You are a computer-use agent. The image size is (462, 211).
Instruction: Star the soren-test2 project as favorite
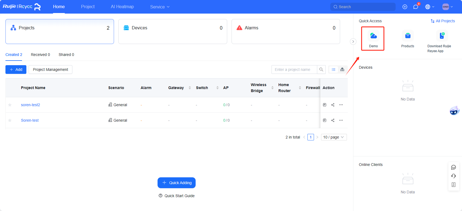pyautogui.click(x=10, y=105)
